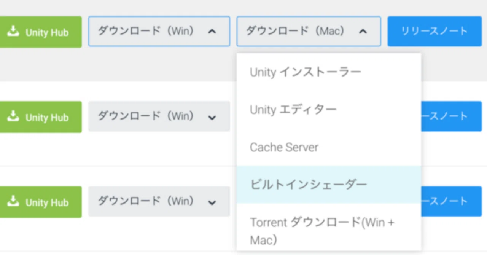Click Unity Hub button in bottom row
This screenshot has width=487, height=255.
tap(40, 202)
